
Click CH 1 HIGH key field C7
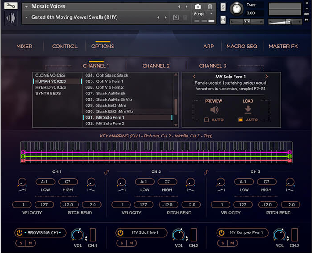pos(68,182)
